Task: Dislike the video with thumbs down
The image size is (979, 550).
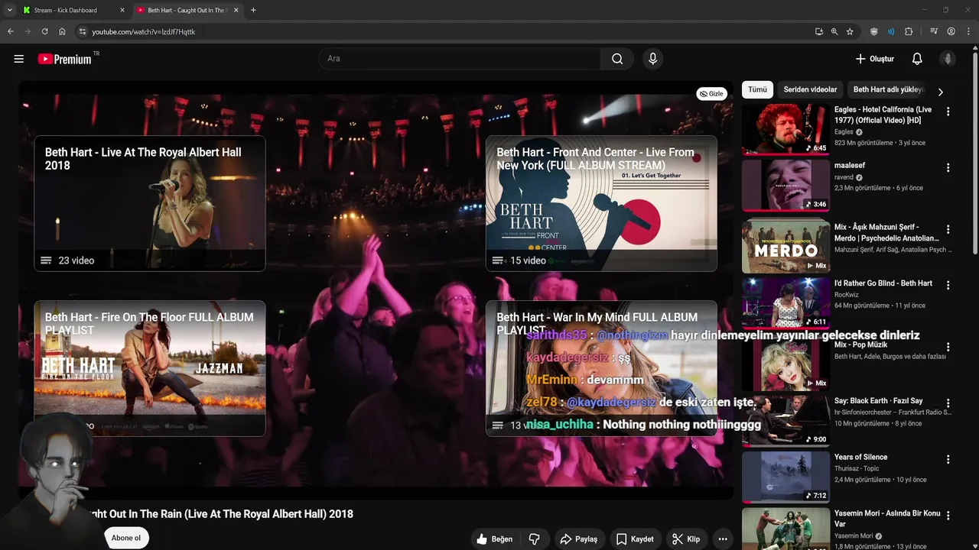Action: point(535,539)
